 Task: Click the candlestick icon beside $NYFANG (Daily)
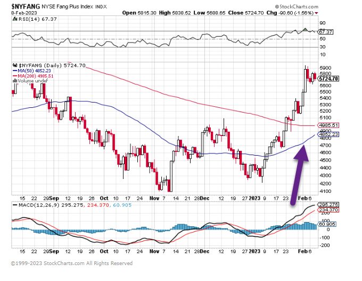(x=15, y=65)
